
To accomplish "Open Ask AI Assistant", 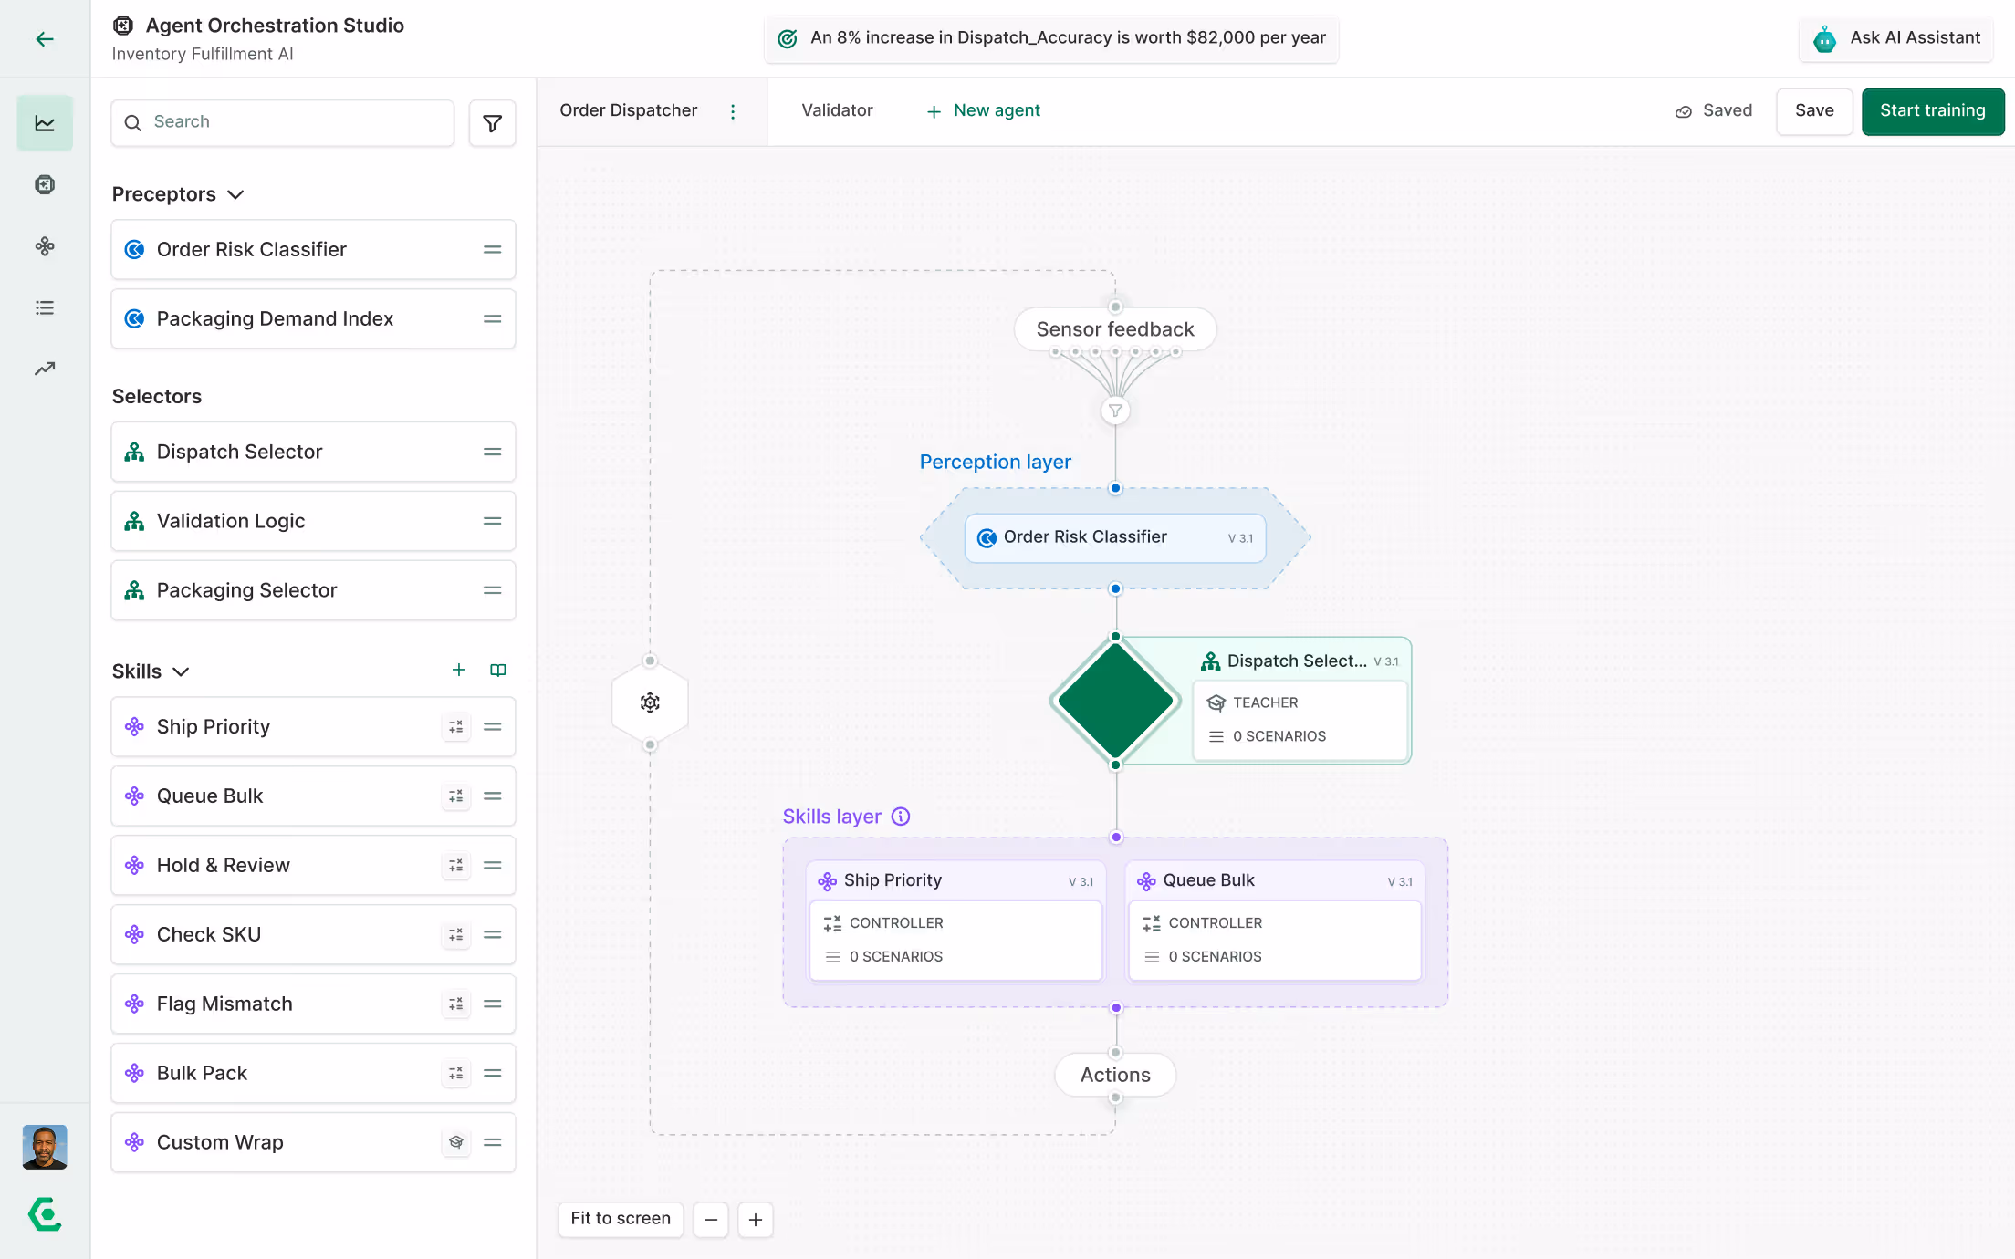I will (1896, 38).
